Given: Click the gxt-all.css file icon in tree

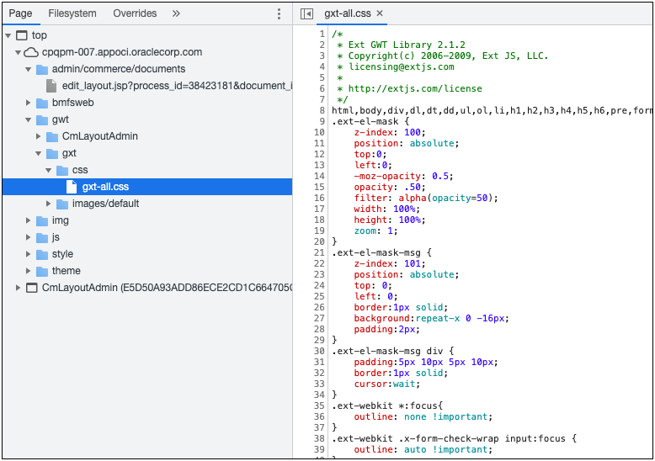Looking at the screenshot, I should tap(72, 187).
